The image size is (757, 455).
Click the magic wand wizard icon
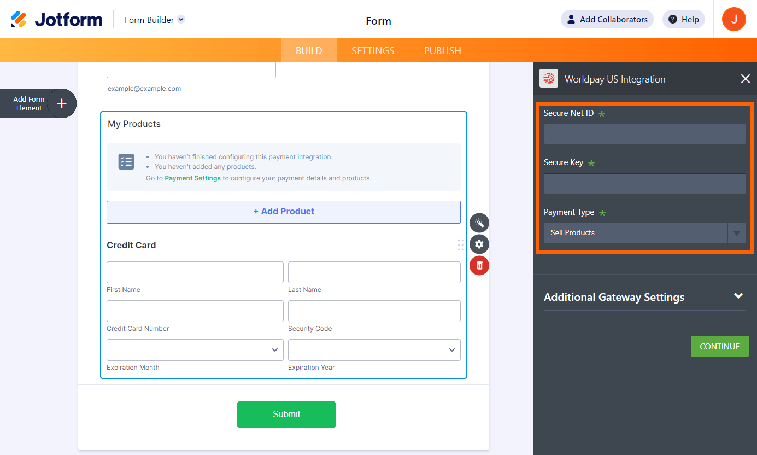pyautogui.click(x=479, y=223)
